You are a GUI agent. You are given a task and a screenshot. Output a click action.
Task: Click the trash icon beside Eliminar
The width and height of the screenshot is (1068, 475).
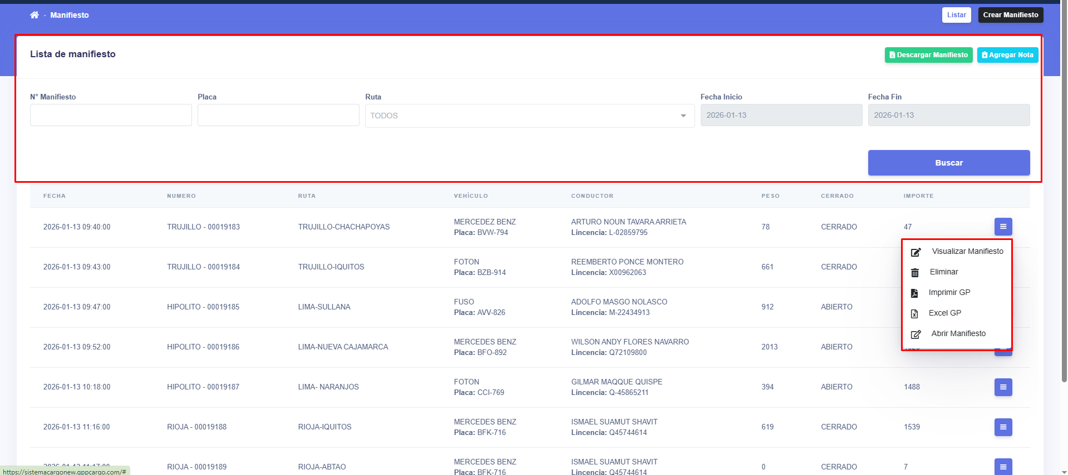click(x=914, y=272)
